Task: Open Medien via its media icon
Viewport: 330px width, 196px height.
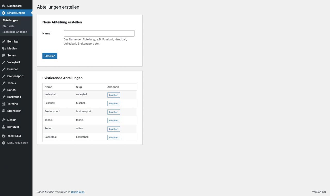Action: pyautogui.click(x=4, y=48)
